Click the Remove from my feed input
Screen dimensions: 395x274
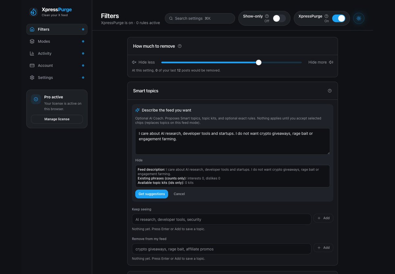[222, 249]
